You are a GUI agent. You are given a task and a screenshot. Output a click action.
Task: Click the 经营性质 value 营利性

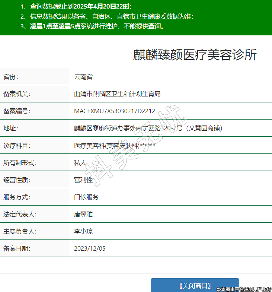coord(83,180)
